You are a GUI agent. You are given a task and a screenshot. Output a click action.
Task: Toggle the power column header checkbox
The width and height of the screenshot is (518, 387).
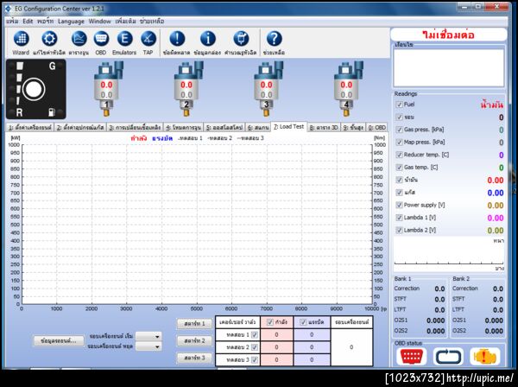270,322
